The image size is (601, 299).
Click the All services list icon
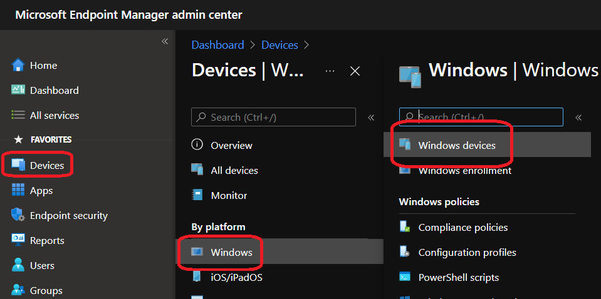click(18, 115)
